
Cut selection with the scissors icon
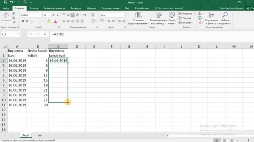coord(14,13)
